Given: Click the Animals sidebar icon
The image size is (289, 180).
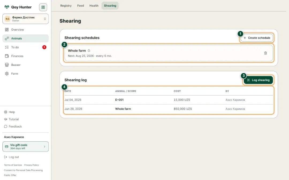Looking at the screenshot, I should [7, 38].
